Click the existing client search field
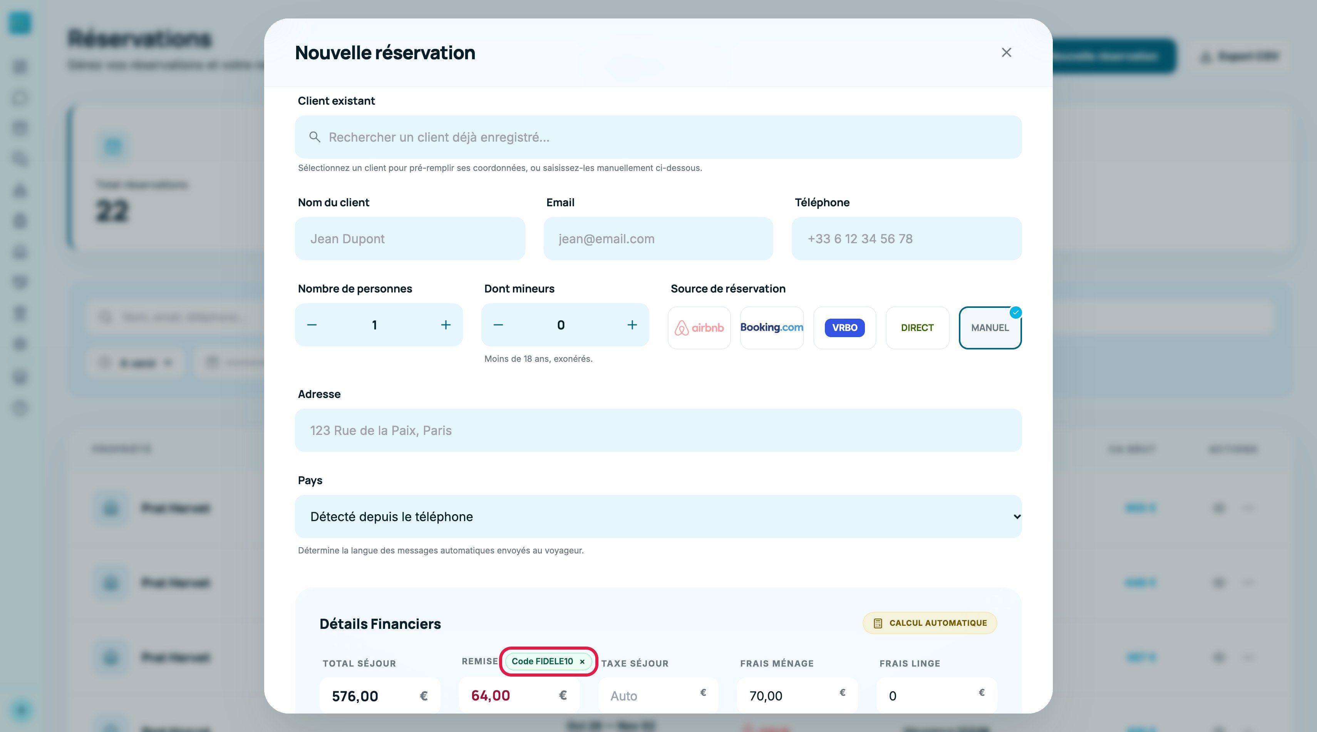Viewport: 1317px width, 732px height. click(x=658, y=137)
